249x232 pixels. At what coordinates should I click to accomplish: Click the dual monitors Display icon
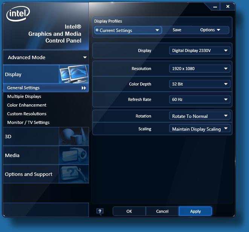74,74
